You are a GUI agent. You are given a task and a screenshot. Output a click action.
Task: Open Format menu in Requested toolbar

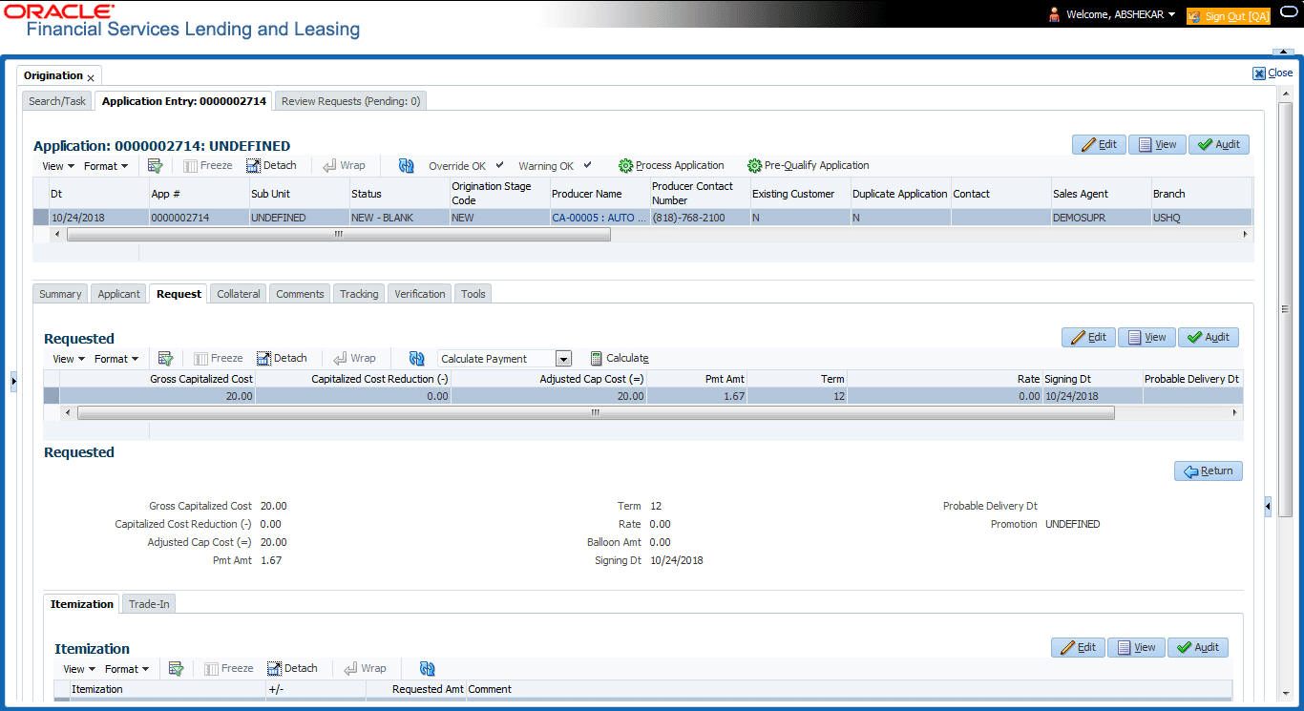116,359
